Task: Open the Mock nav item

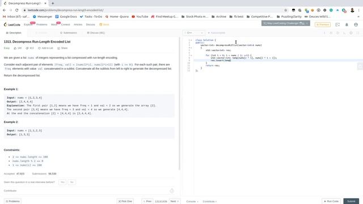Action: pyautogui.click(x=54, y=24)
